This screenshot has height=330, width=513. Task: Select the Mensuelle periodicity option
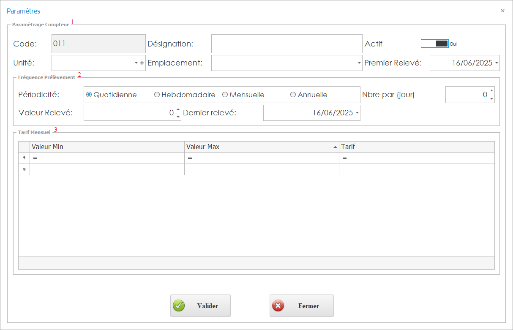point(225,94)
